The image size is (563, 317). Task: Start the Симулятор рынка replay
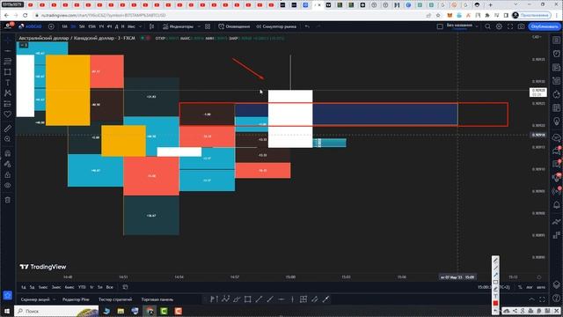(x=276, y=26)
